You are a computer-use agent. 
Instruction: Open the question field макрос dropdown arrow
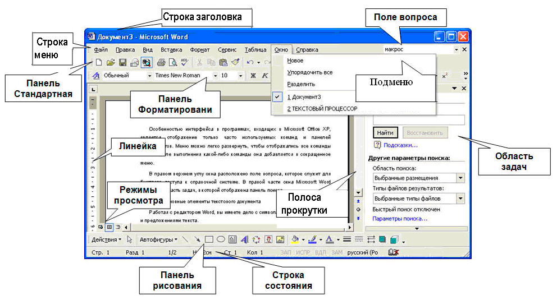456,50
